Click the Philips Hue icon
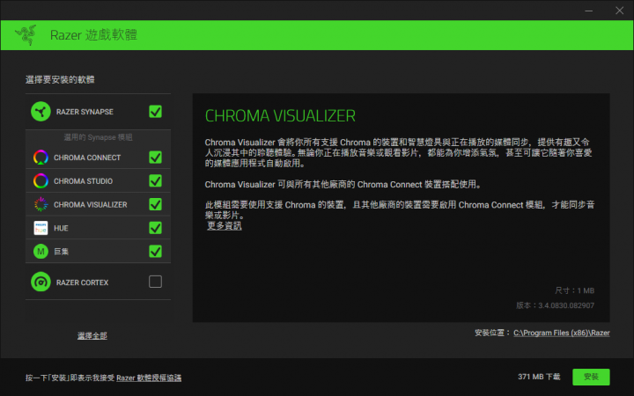 point(41,228)
